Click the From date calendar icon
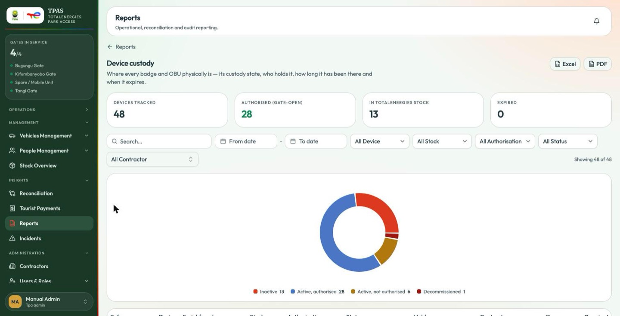This screenshot has height=316, width=620. (223, 141)
